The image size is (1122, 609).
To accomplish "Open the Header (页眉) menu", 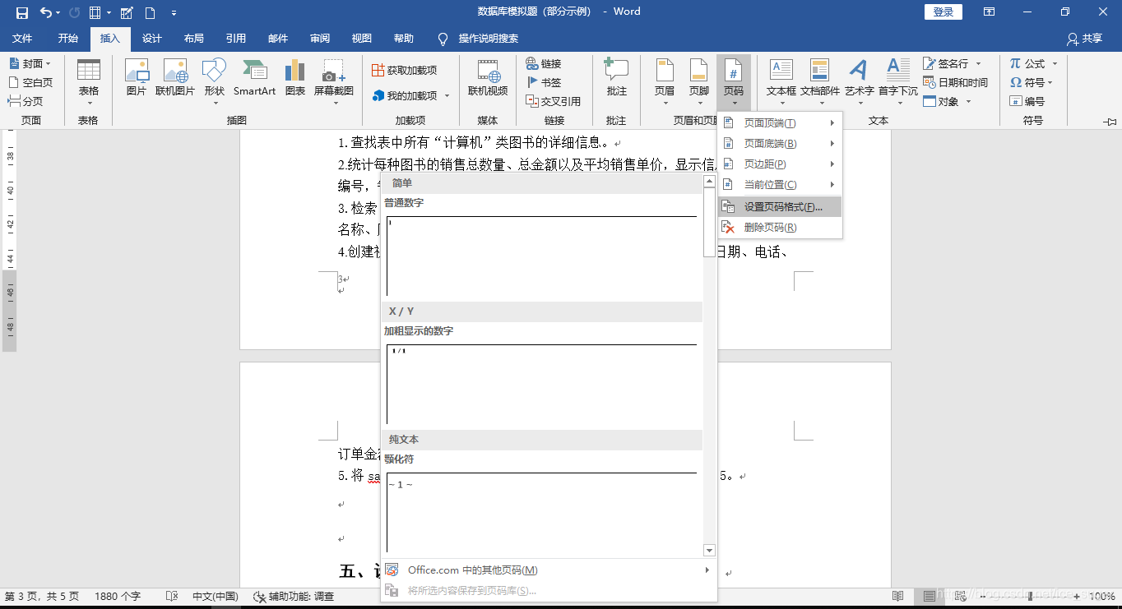I will click(665, 80).
